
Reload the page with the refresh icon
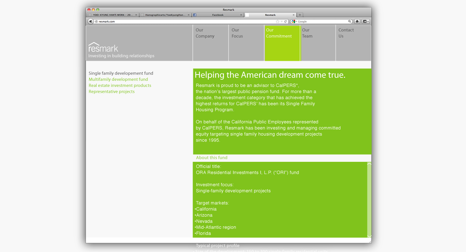pyautogui.click(x=286, y=21)
